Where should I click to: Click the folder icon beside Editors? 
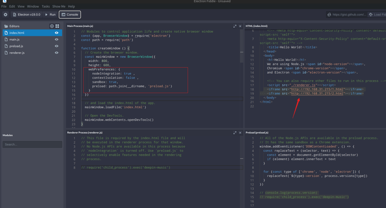(6, 26)
